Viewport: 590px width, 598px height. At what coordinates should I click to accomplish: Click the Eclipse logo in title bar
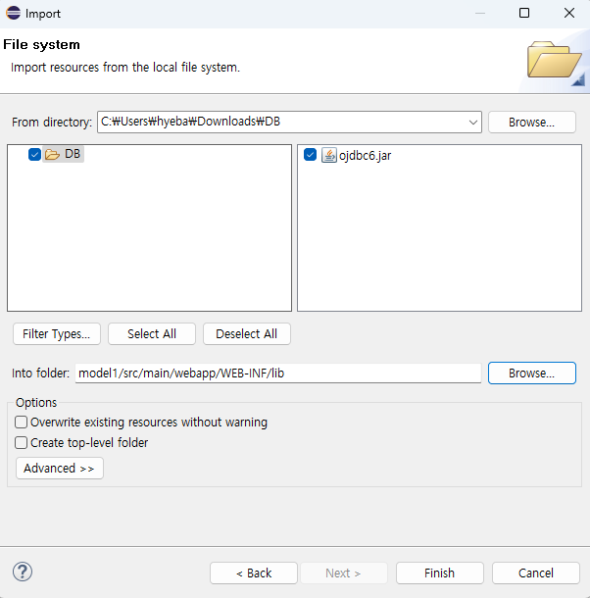coord(14,13)
